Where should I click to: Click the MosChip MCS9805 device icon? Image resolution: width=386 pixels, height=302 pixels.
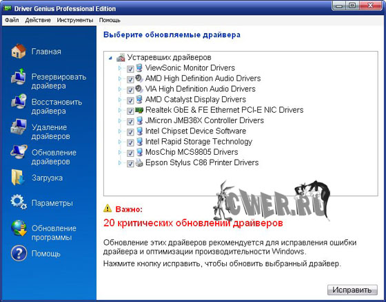pos(139,152)
